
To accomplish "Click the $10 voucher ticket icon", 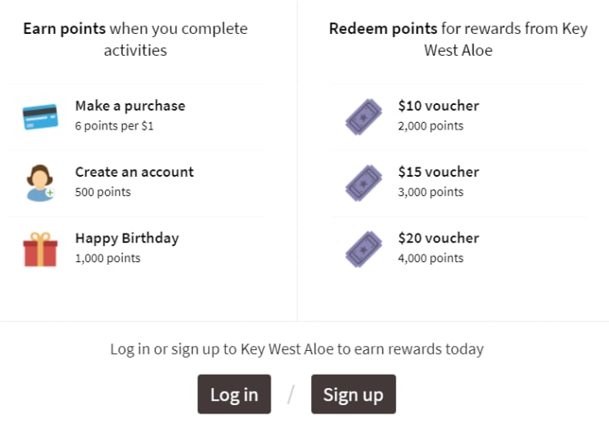I will click(x=364, y=117).
